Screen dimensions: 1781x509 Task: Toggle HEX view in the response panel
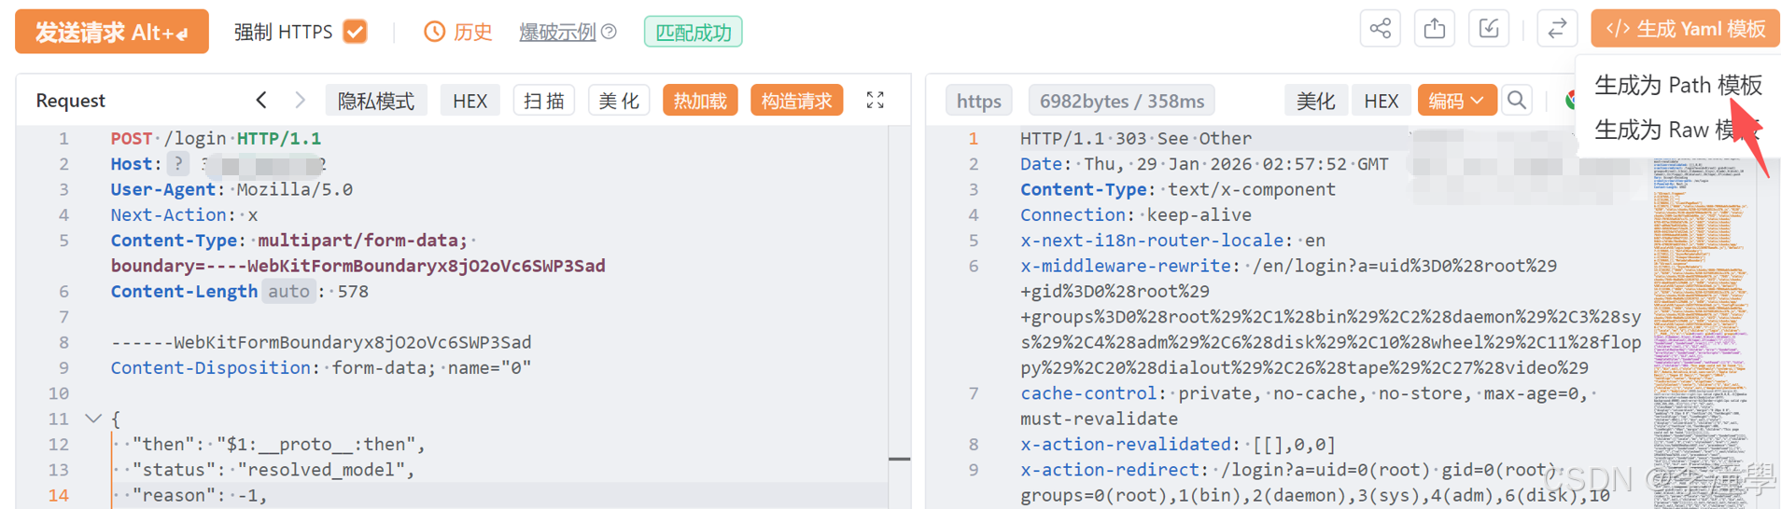point(1381,101)
